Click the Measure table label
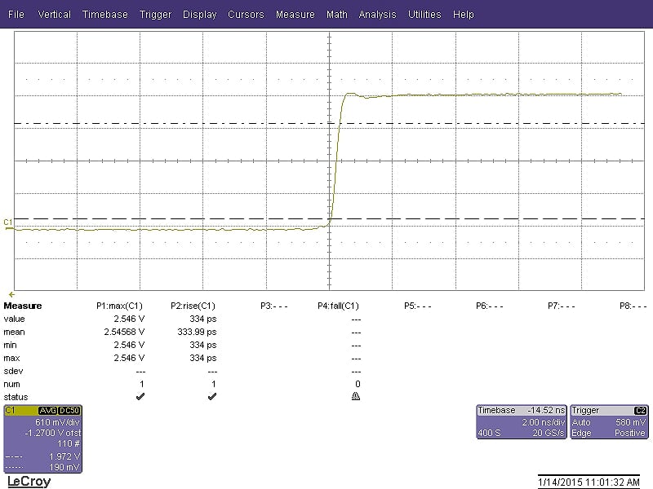Image resolution: width=653 pixels, height=489 pixels. (x=23, y=306)
